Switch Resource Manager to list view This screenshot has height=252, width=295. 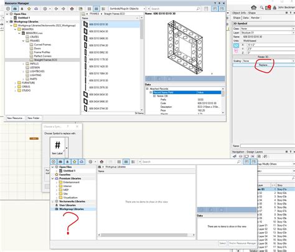(x=96, y=9)
